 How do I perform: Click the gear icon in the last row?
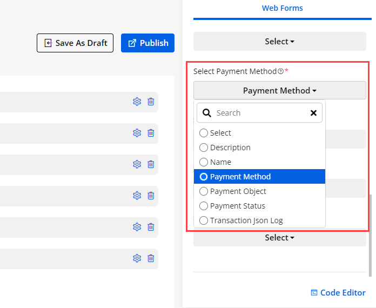pos(137,258)
